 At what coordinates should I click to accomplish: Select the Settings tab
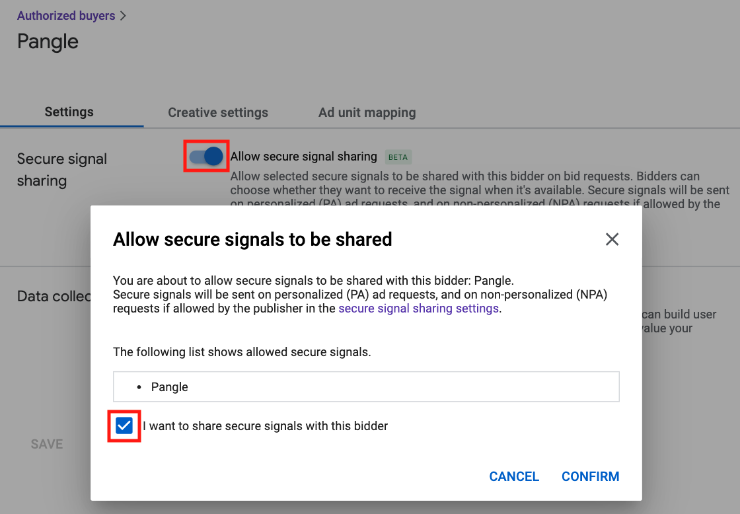[69, 112]
